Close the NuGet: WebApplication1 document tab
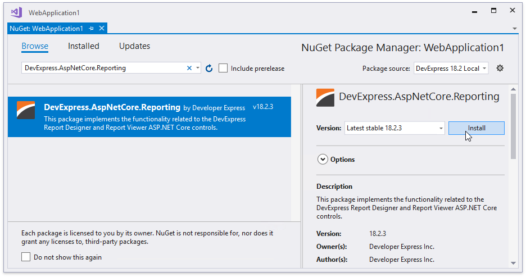526x277 pixels. 102,28
